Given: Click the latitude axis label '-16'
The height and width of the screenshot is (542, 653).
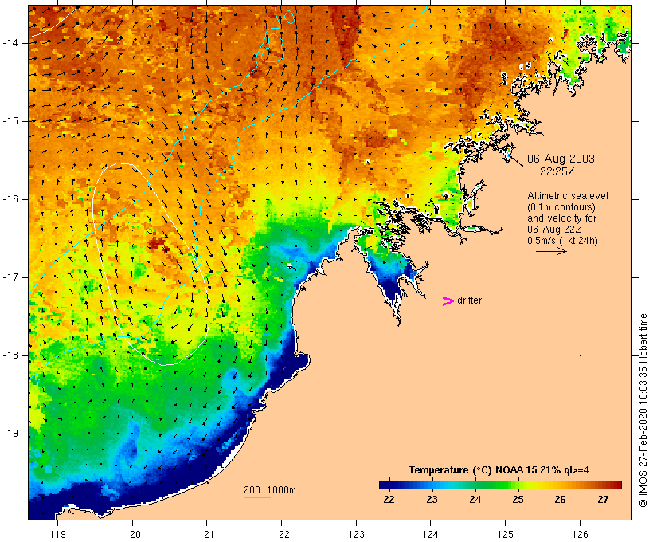Looking at the screenshot, I should (x=10, y=199).
